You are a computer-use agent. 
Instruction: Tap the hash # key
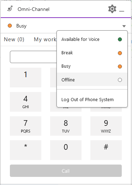pyautogui.click(x=106, y=150)
